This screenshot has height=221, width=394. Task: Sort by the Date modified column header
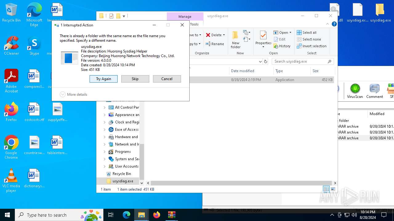coord(251,71)
